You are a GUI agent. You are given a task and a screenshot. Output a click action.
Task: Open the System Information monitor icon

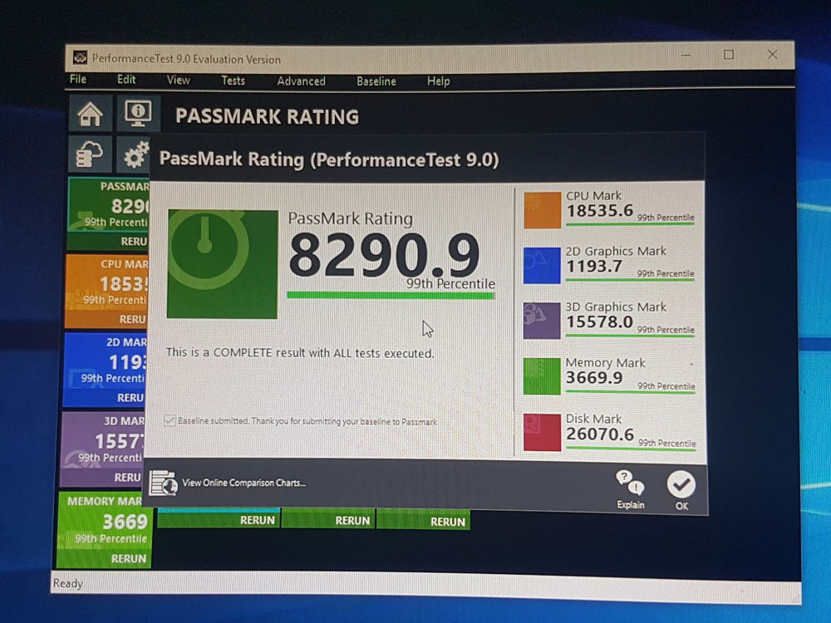137,113
